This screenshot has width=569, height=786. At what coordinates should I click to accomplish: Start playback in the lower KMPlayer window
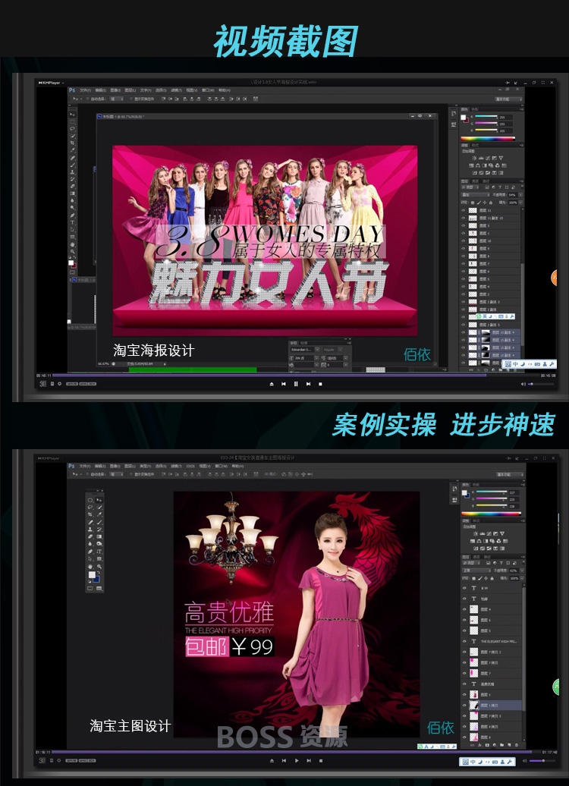coord(297,760)
